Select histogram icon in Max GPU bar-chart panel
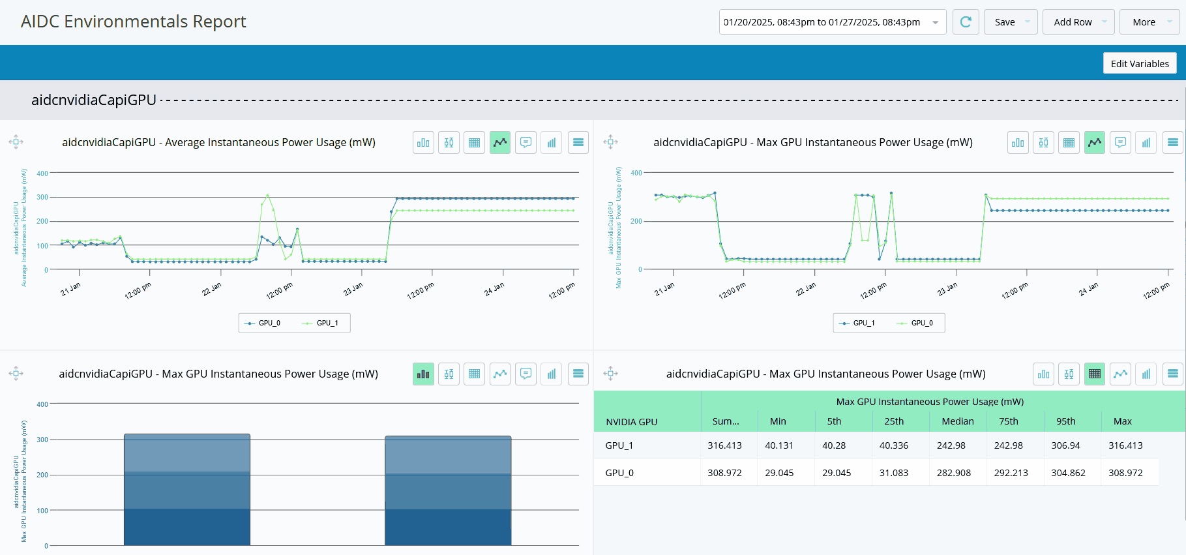The width and height of the screenshot is (1186, 555). tap(552, 374)
